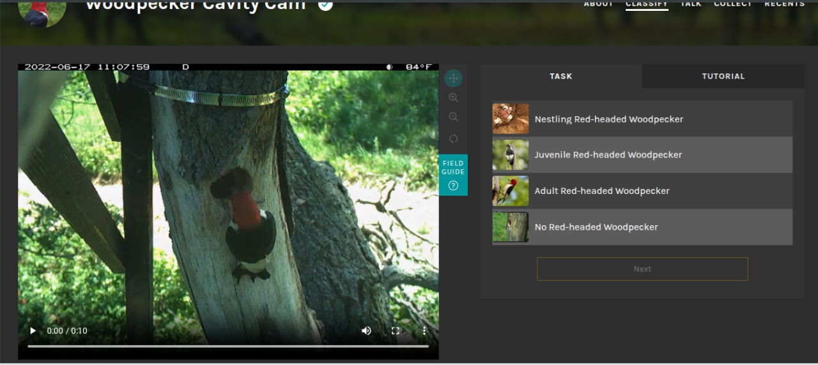Click the Next button
818x365 pixels.
[642, 269]
